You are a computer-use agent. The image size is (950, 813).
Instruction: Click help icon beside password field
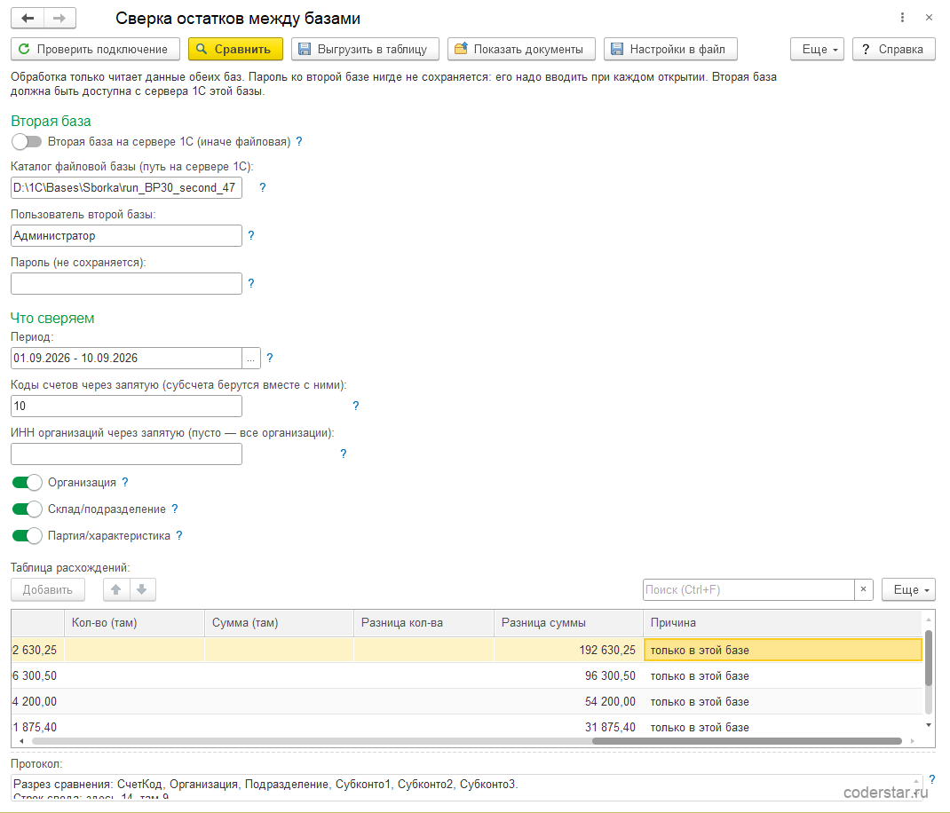point(251,283)
